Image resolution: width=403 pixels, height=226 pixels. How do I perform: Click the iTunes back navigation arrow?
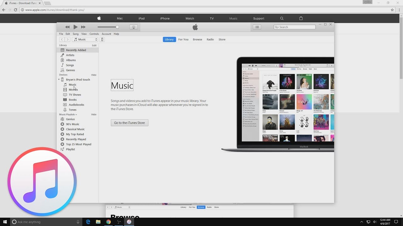coord(62,40)
